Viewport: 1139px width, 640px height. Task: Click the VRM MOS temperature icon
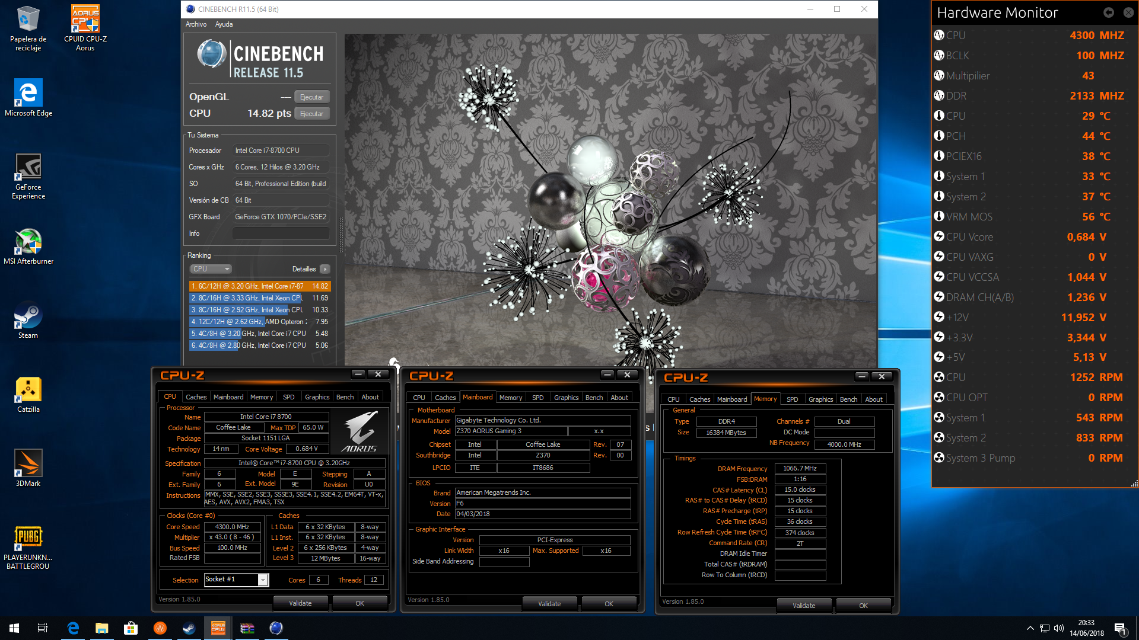(x=939, y=216)
